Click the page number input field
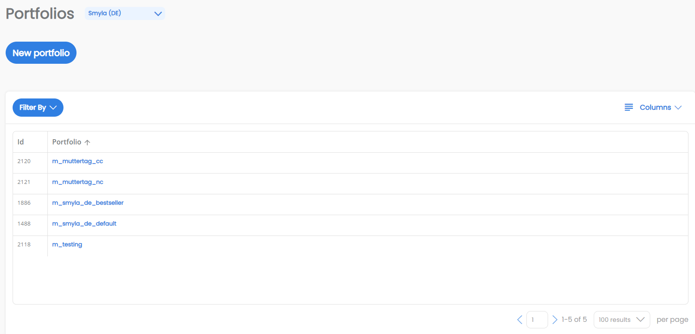This screenshot has height=334, width=695. [537, 319]
